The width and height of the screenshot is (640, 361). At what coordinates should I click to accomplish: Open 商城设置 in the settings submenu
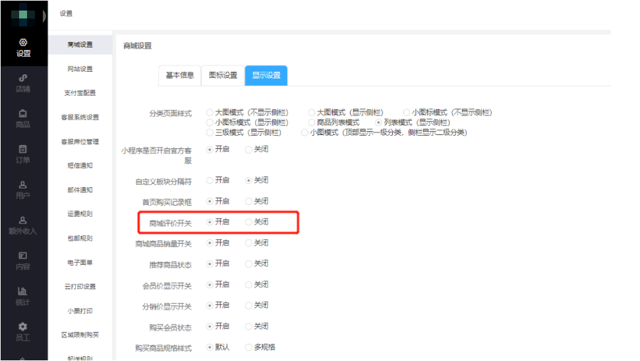point(80,44)
